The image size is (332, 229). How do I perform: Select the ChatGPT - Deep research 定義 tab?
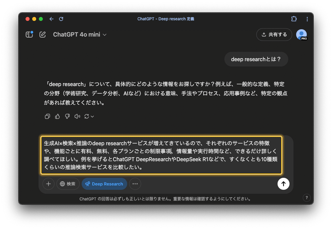coord(166,19)
